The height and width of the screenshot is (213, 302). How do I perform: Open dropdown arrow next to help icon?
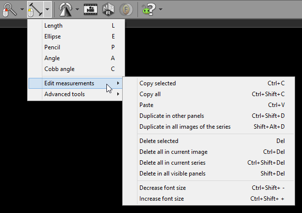161,9
